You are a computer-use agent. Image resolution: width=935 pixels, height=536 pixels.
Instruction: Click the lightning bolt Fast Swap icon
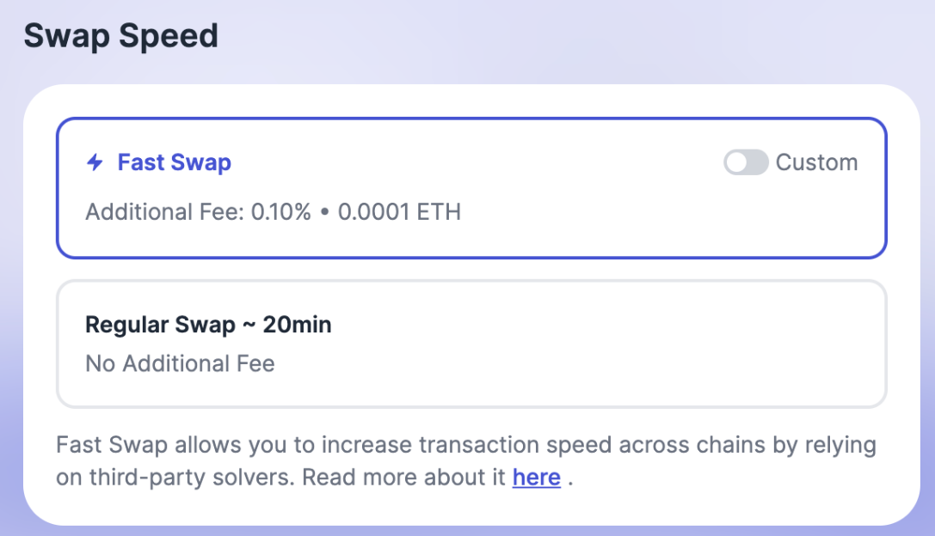point(95,162)
